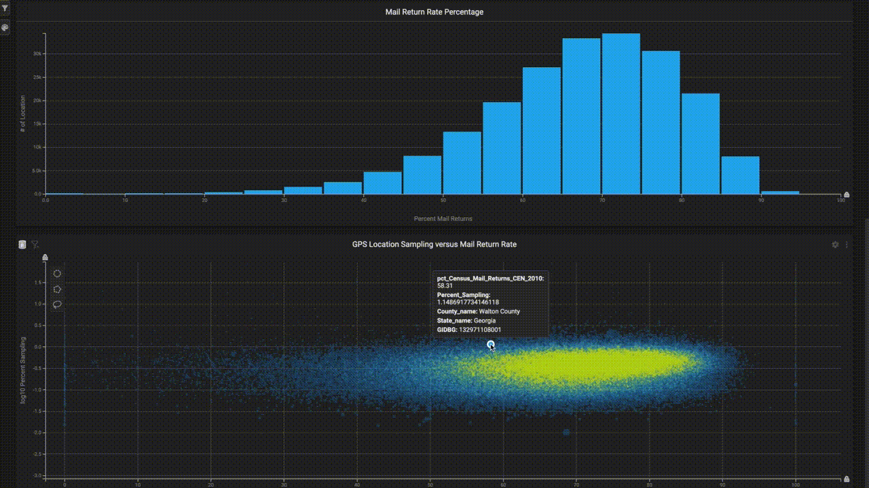This screenshot has height=488, width=869.
Task: Click the histogram bar for 80 to 85 percent
Action: (x=701, y=144)
